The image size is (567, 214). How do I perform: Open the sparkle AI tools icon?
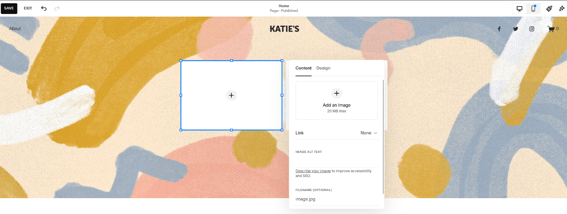click(x=561, y=8)
